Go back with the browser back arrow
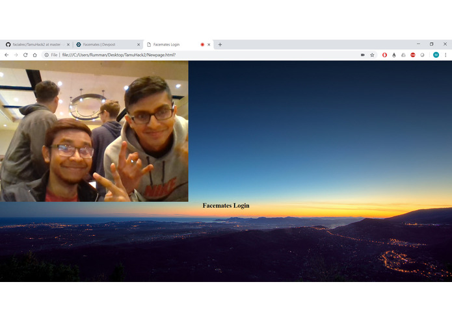Viewport: 452px width, 321px height. tap(7, 55)
